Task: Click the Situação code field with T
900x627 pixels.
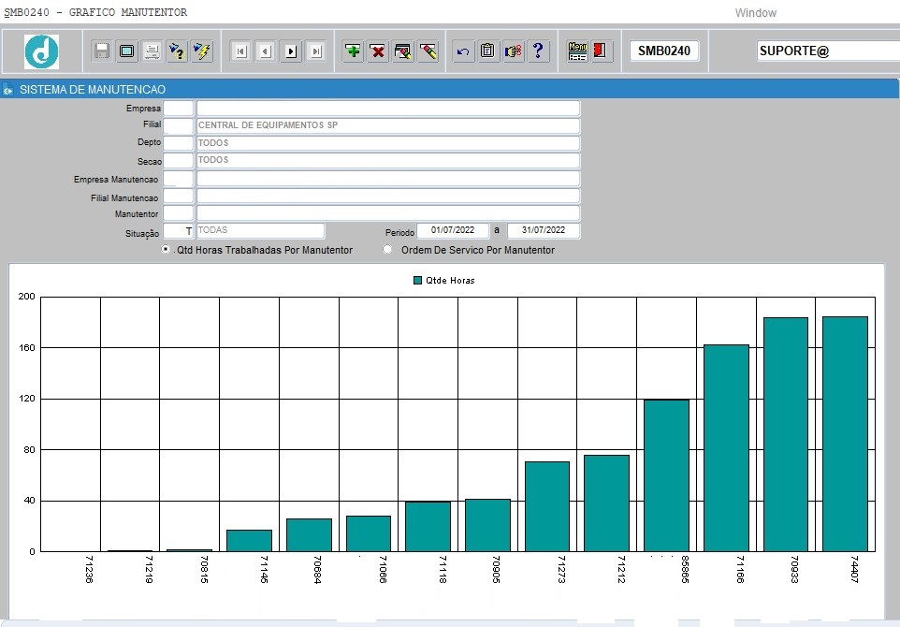Action: pos(179,231)
